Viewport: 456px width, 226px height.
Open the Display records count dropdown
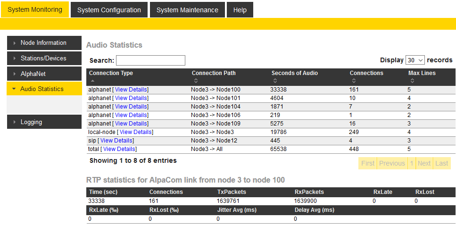(x=415, y=60)
